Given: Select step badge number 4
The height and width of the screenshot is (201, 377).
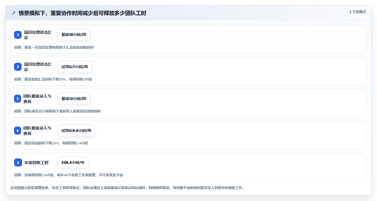Looking at the screenshot, I should 18,131.
